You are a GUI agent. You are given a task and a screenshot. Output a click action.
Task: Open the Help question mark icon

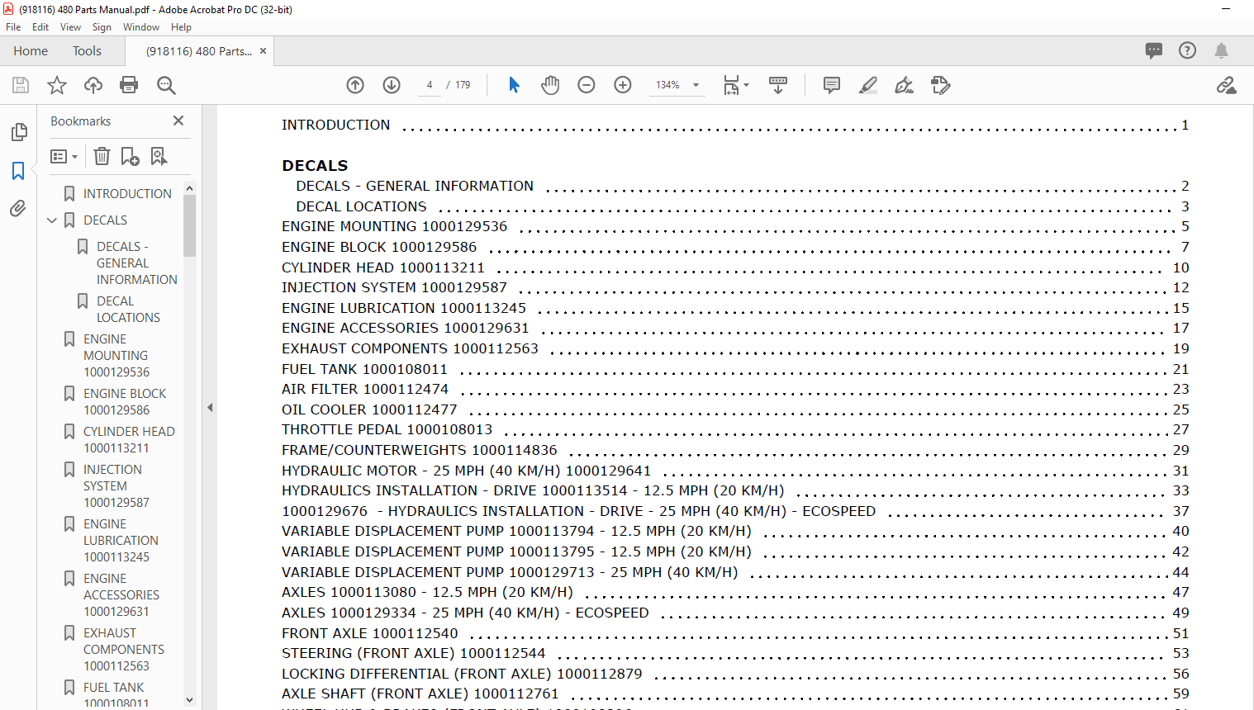tap(1187, 50)
